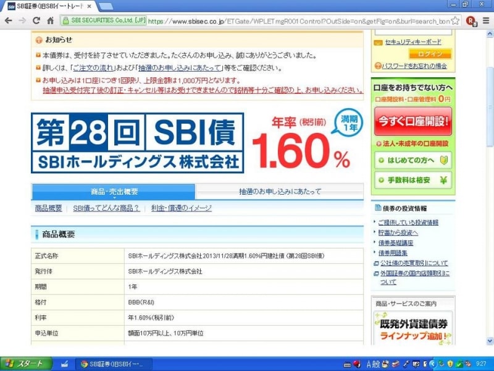Expand hidden tray icons with the arrow
Screen dimensions: 494x371
[x=433, y=364]
